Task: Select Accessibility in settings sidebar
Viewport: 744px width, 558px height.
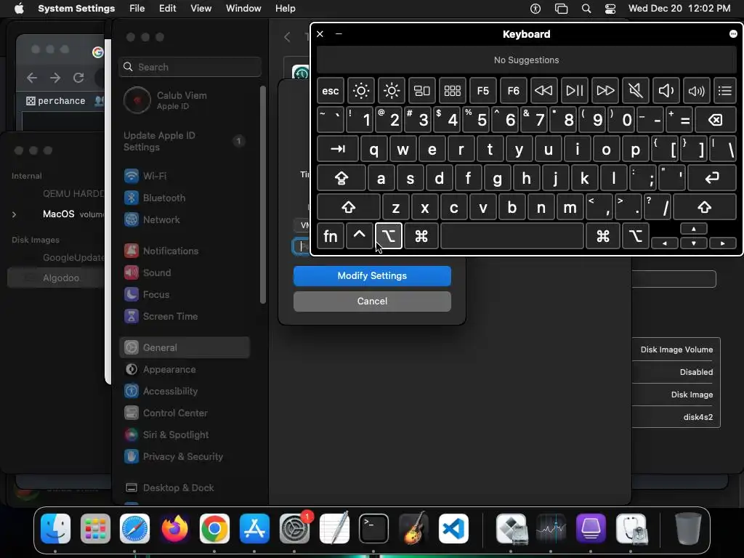Action: (x=184, y=392)
